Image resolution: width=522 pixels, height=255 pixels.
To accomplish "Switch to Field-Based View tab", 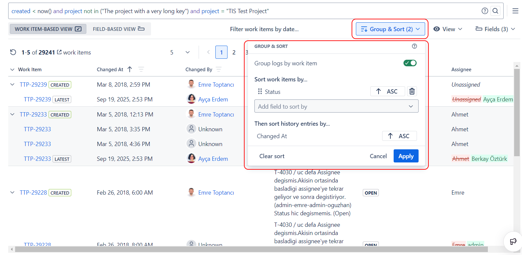I will coord(118,29).
